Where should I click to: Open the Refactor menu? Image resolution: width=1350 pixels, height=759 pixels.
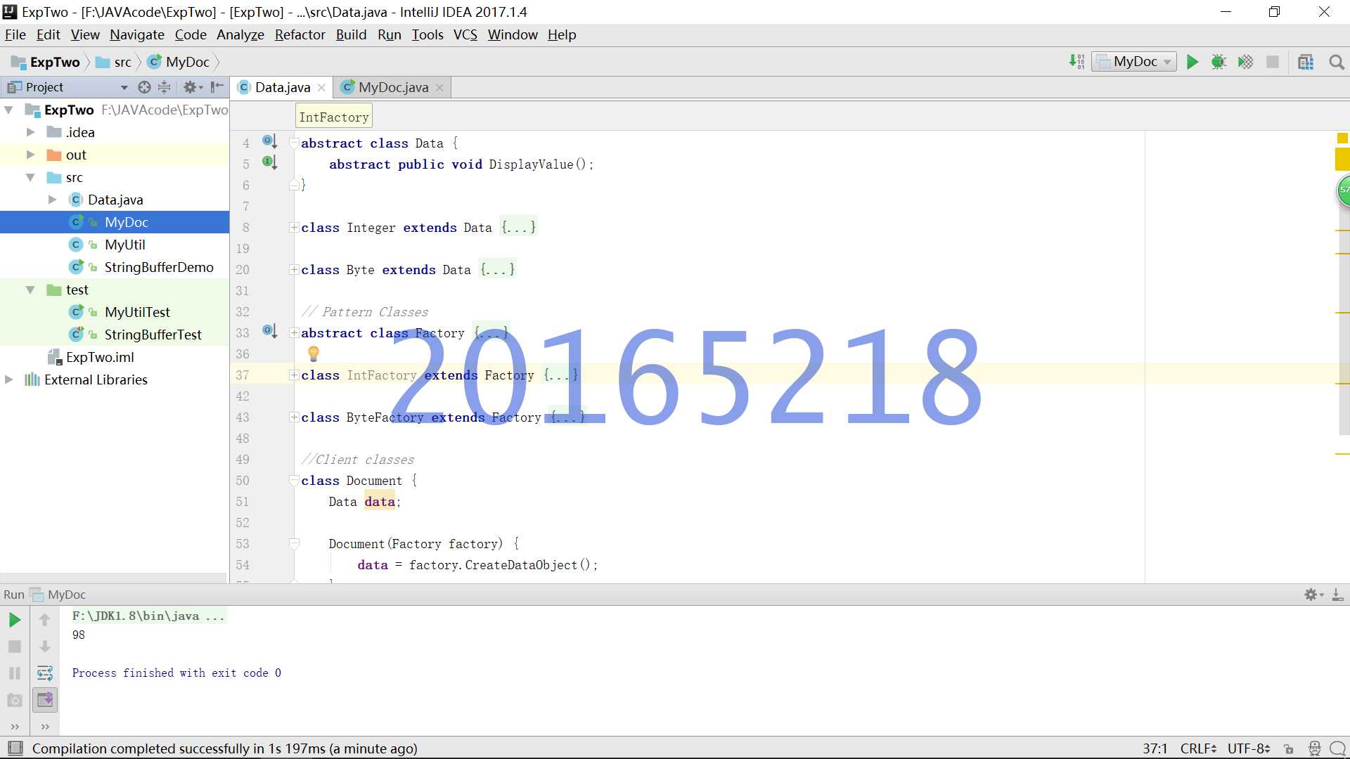[x=300, y=34]
